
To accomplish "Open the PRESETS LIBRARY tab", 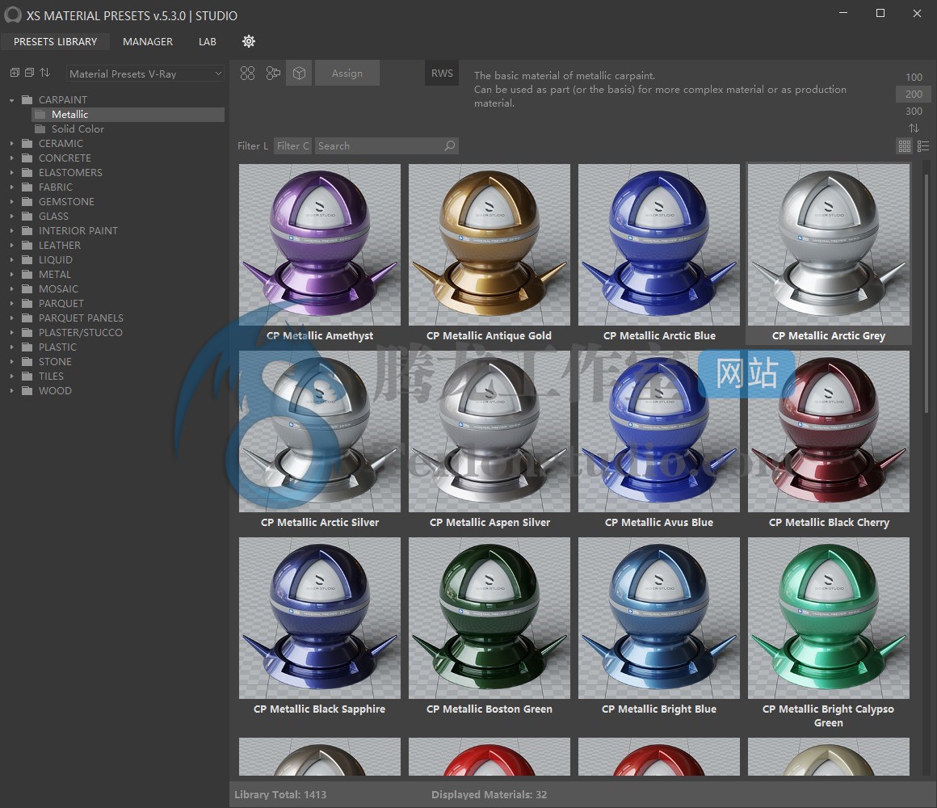I will point(55,41).
